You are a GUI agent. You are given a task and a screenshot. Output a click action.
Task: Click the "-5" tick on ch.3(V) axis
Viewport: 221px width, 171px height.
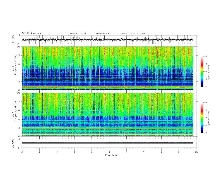point(19,148)
